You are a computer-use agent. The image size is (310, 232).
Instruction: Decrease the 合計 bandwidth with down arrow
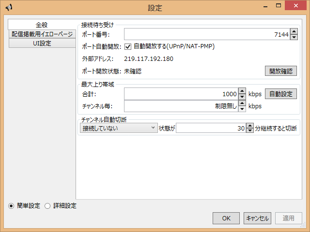tap(242, 97)
